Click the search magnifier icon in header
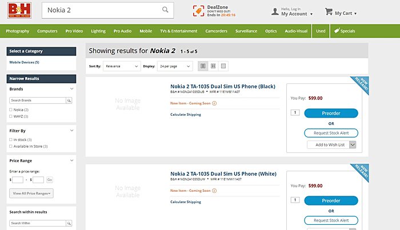The image size is (400, 230). click(166, 10)
